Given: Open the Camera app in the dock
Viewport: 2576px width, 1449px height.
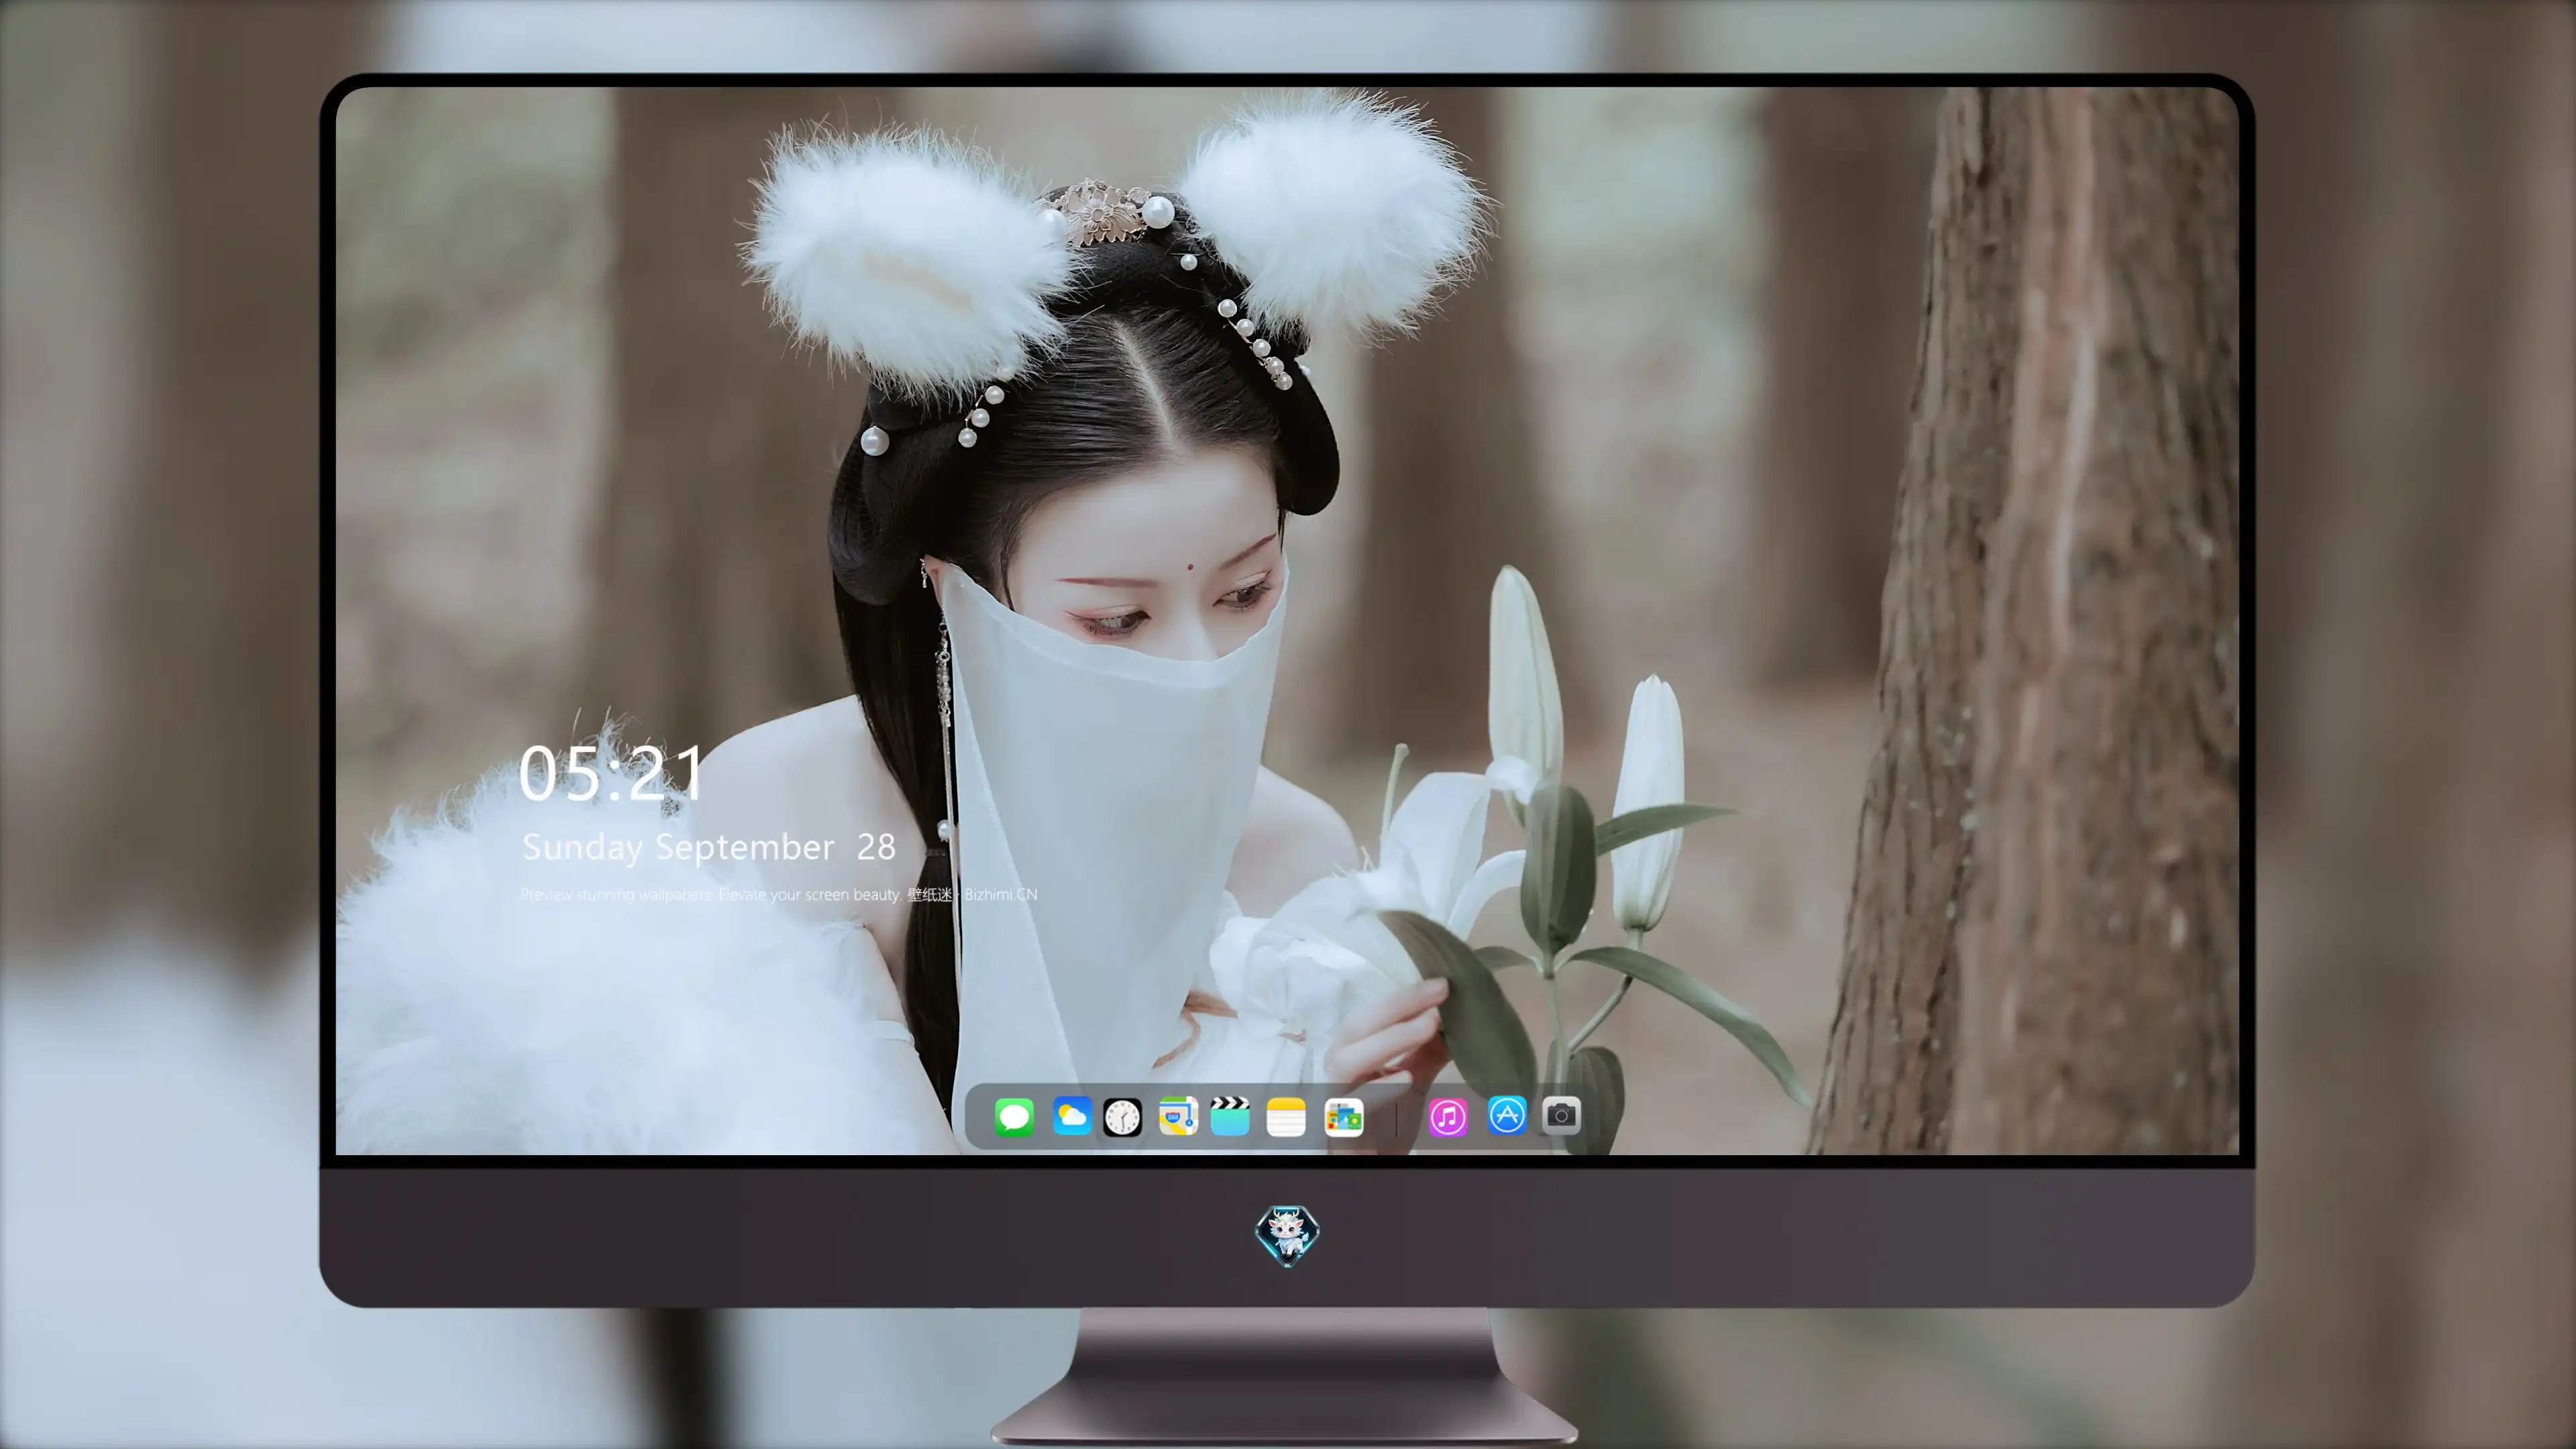Looking at the screenshot, I should pos(1561,1115).
